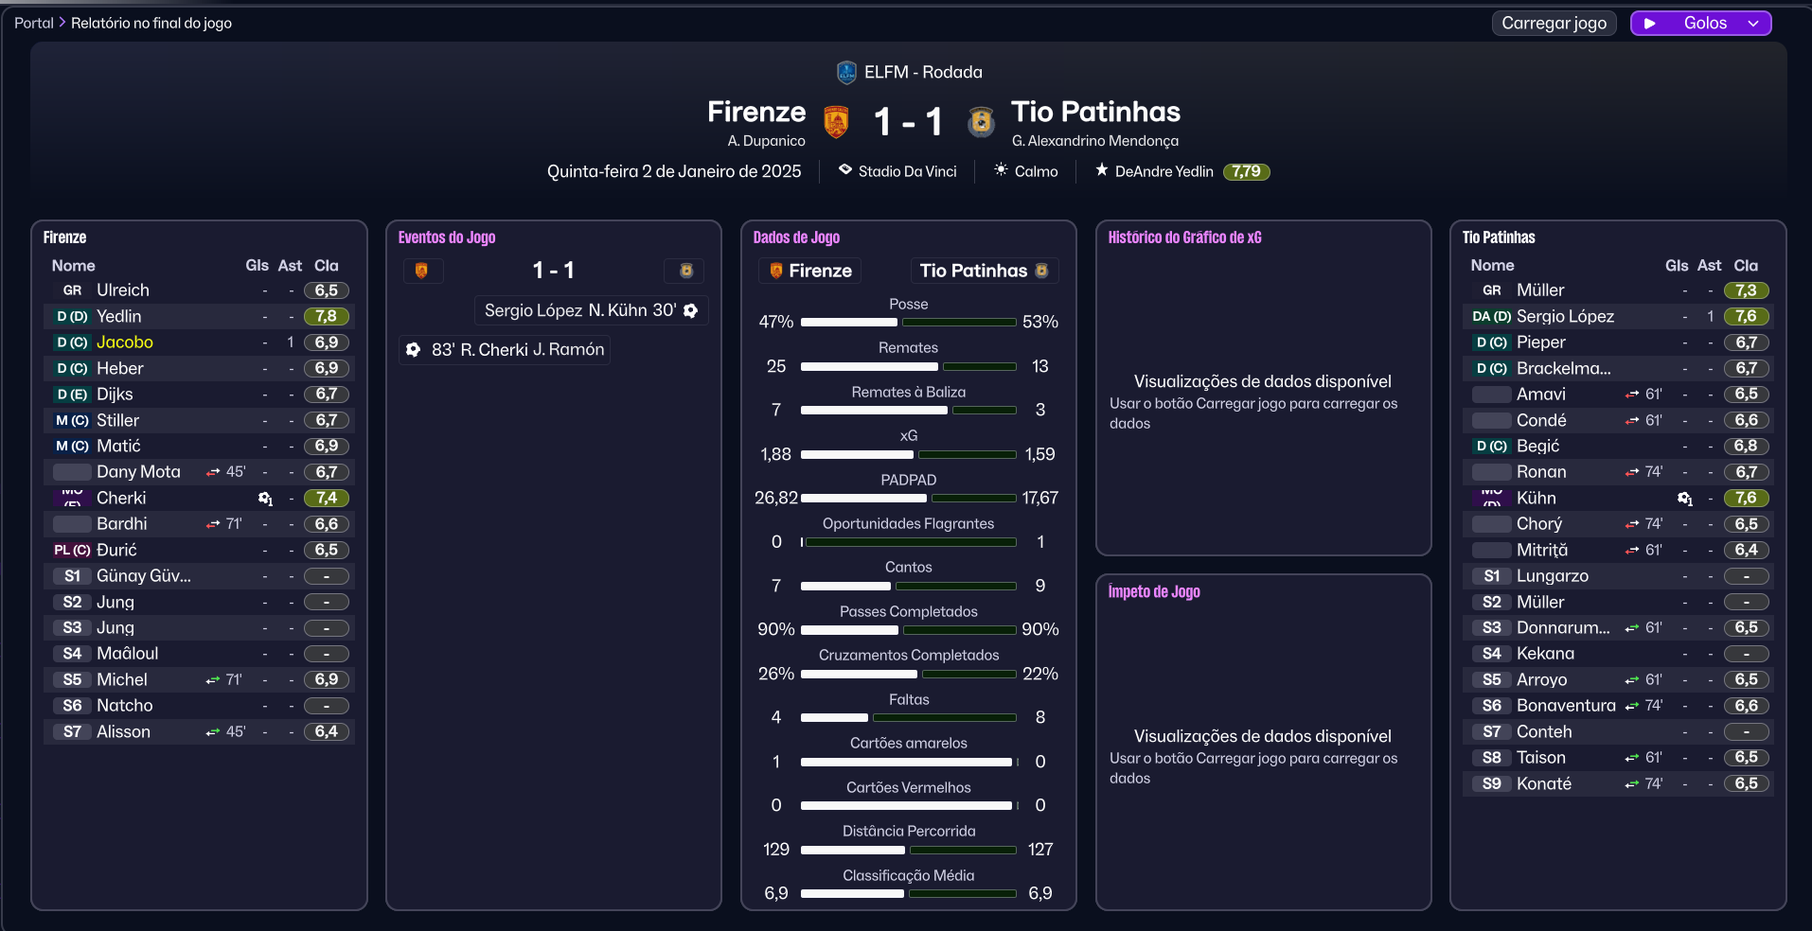Image resolution: width=1812 pixels, height=931 pixels.
Task: Open the Portal breadcrumb
Action: click(33, 23)
